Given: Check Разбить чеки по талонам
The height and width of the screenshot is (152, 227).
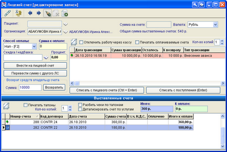Looking at the screenshot, I should pyautogui.click(x=80, y=105).
